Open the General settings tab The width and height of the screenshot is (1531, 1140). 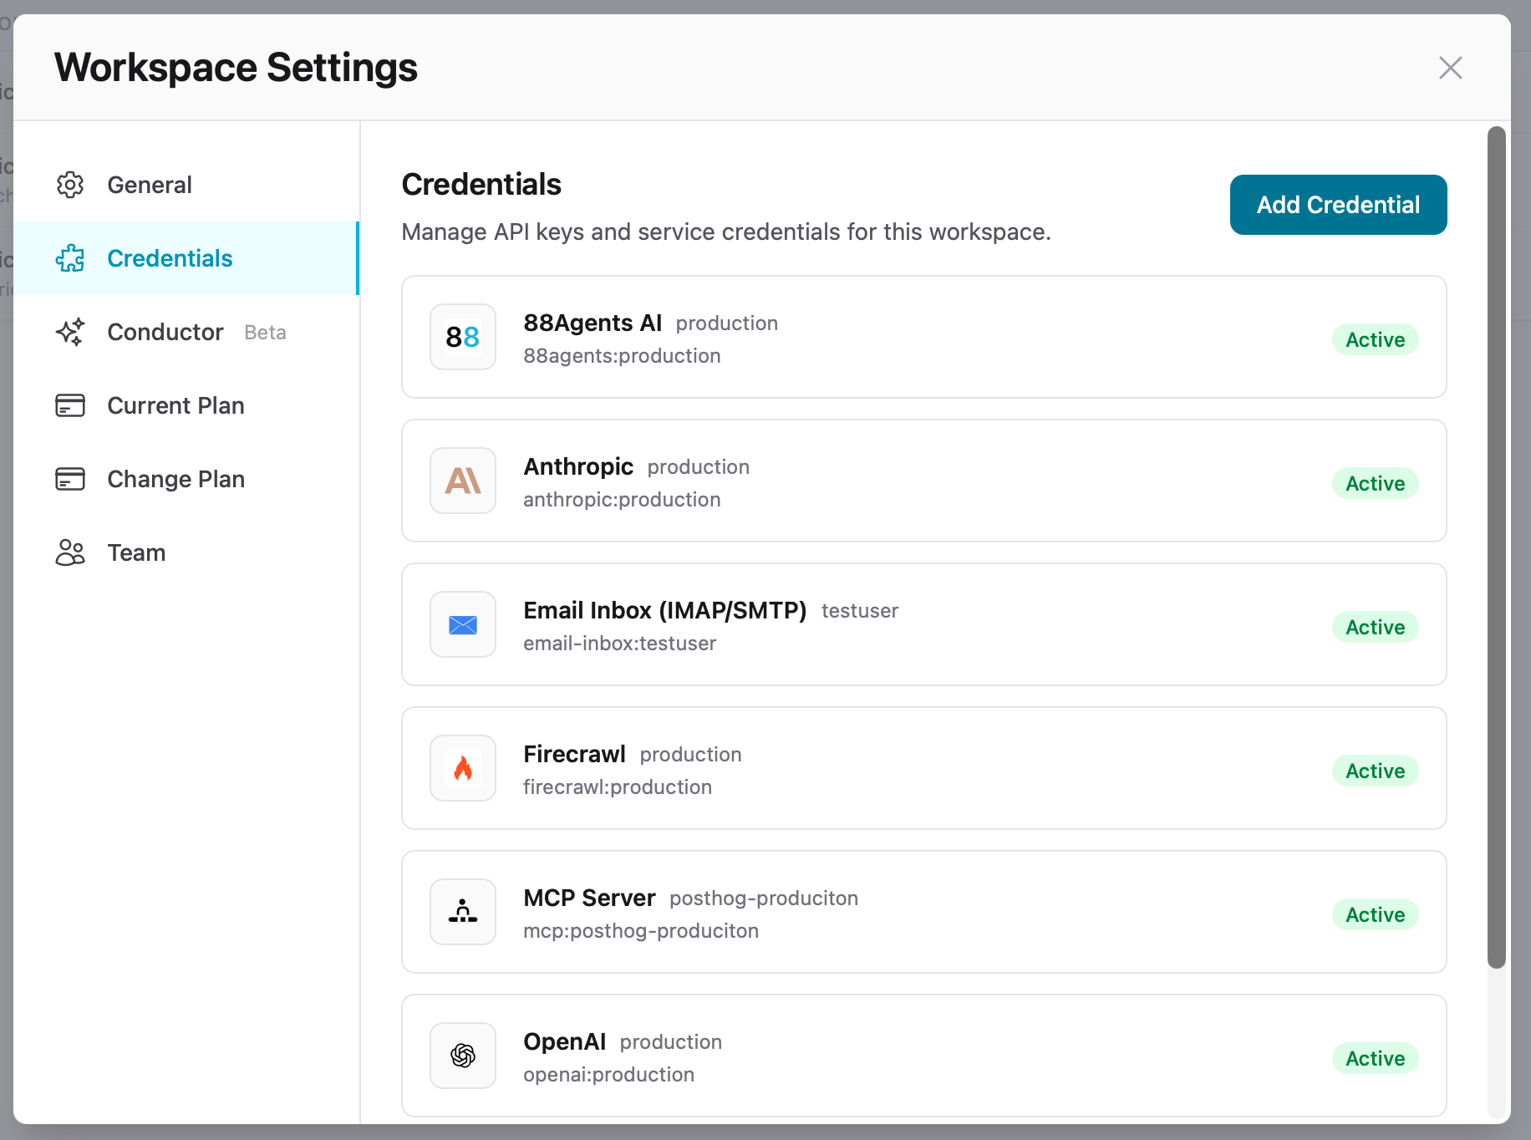(150, 185)
